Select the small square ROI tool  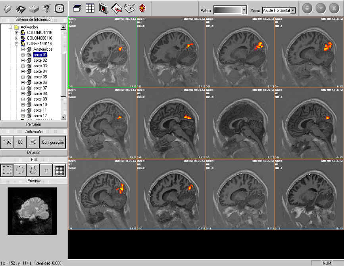pos(46,170)
